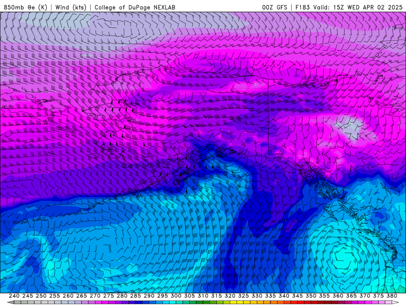Image resolution: width=406 pixels, height=305 pixels.
Task: Select the 315 value on the color scale
Action: pyautogui.click(x=216, y=296)
